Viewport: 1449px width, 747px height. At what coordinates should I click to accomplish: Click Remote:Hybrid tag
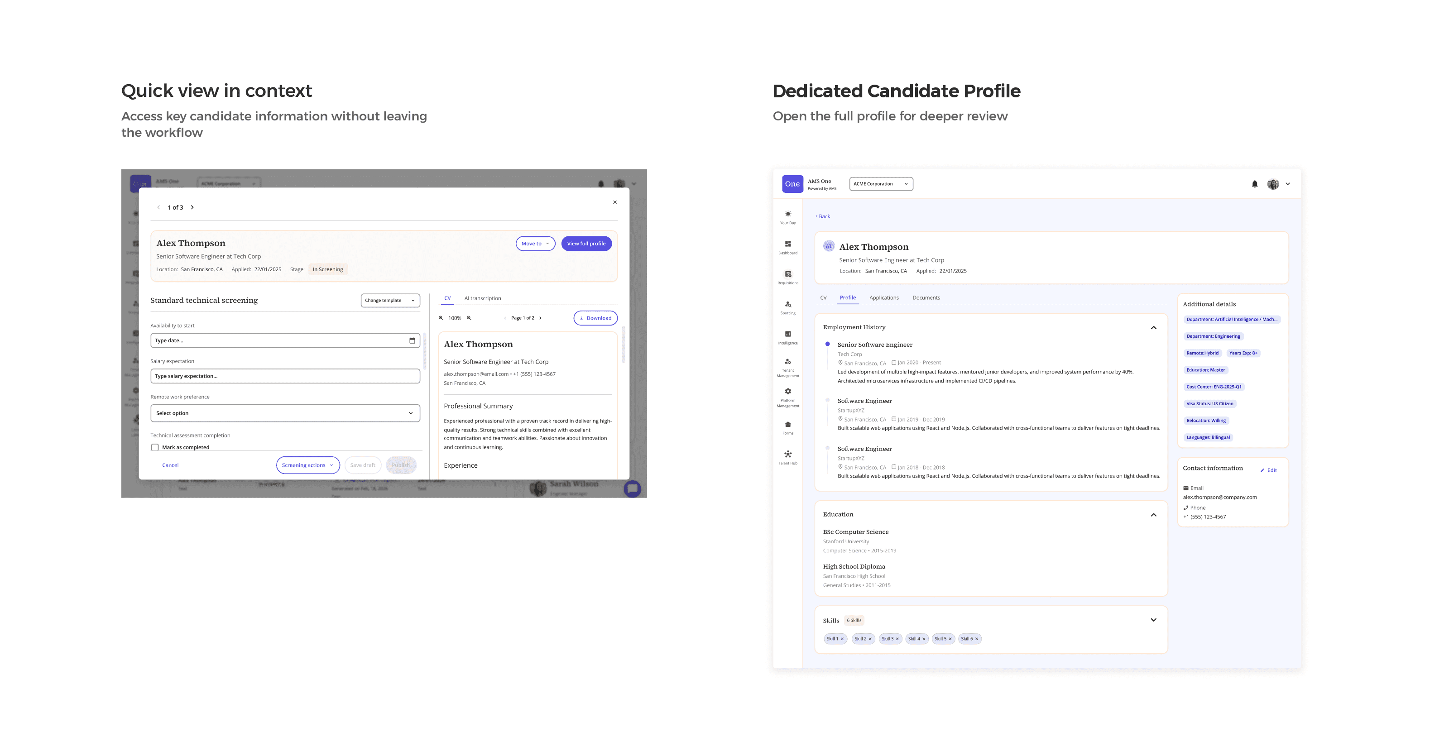pos(1202,353)
